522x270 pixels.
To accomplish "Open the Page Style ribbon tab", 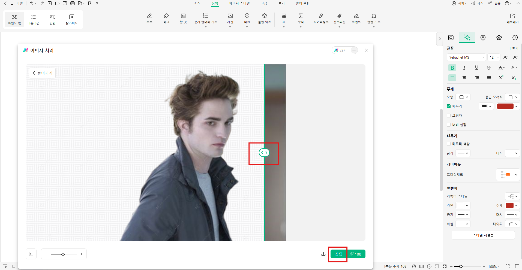I will (x=239, y=3).
